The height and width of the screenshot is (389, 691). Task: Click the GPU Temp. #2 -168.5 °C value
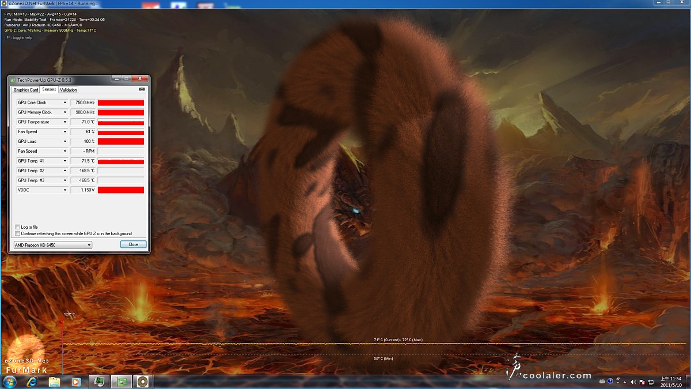[83, 171]
